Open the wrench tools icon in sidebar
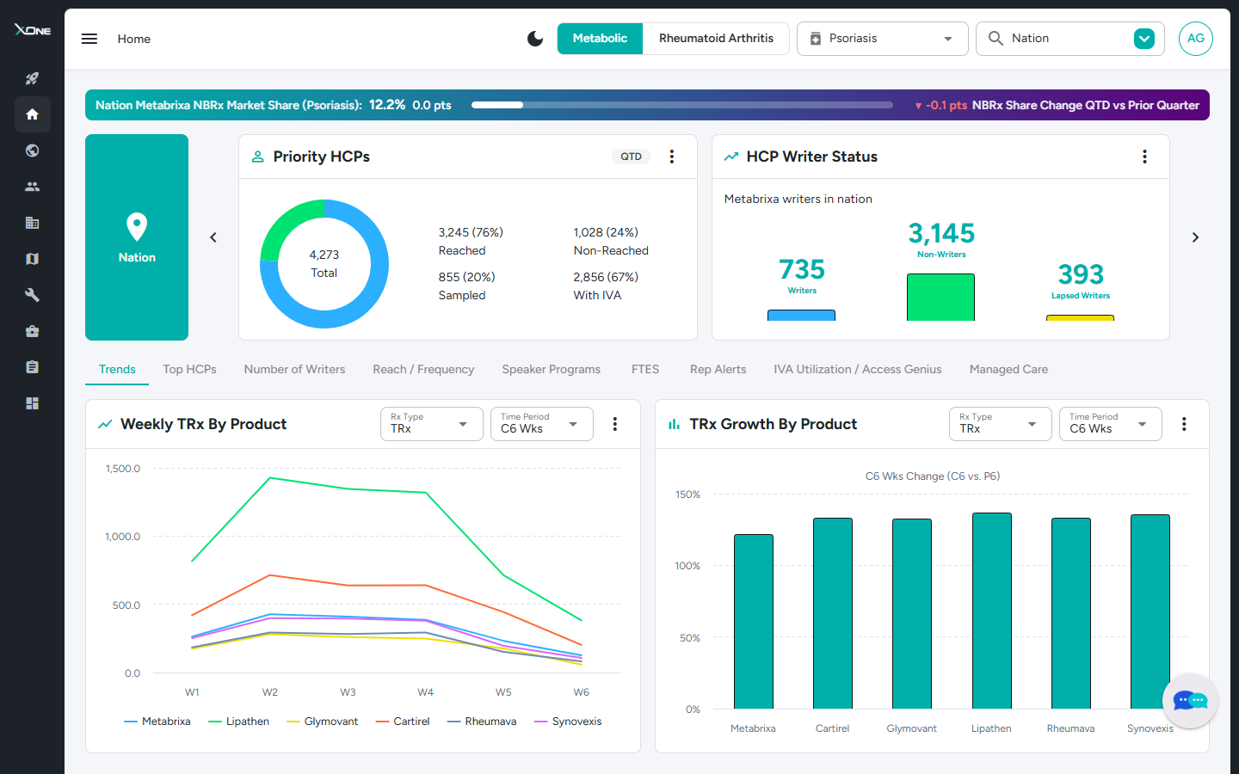Screen dimensions: 1239x774 click(32, 295)
